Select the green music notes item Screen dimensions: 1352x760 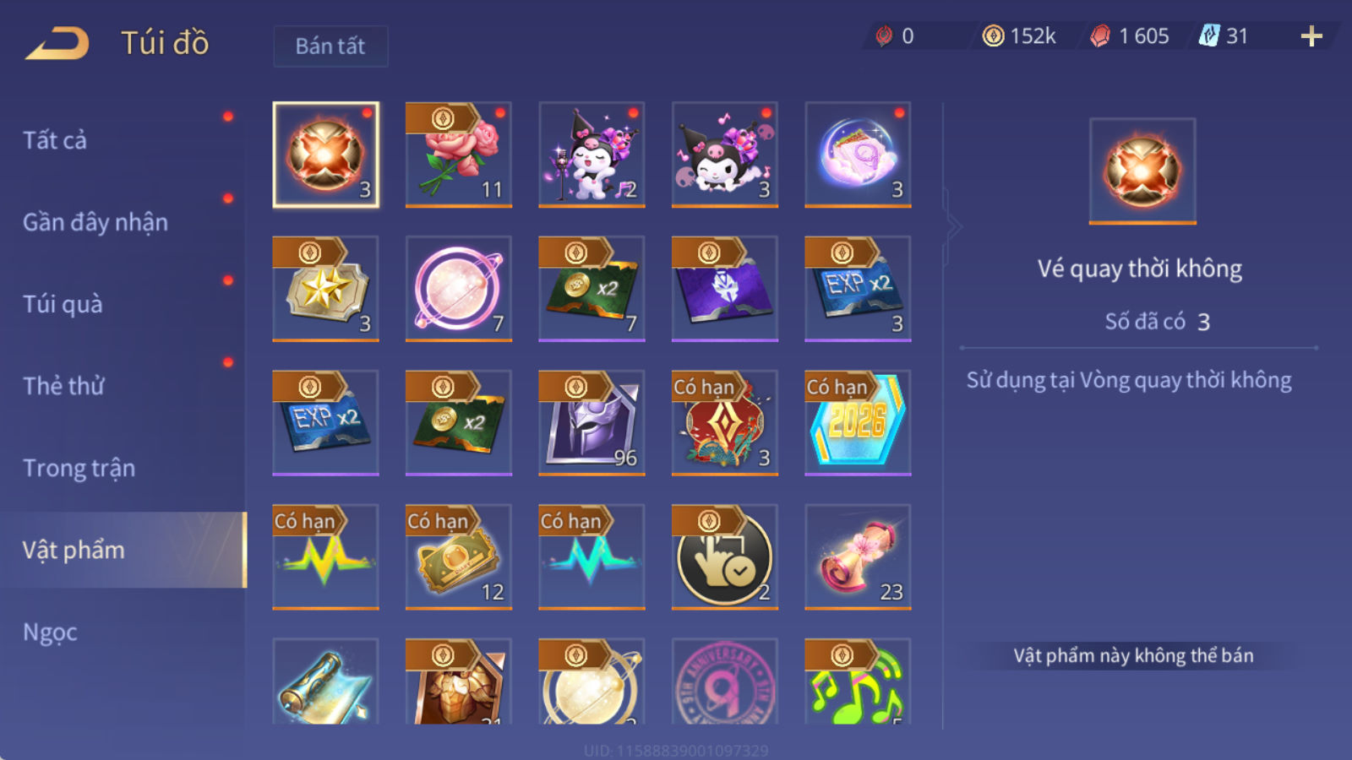858,681
